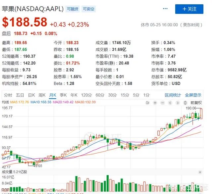Click the 52周最高 190.37 value

tap(29, 56)
